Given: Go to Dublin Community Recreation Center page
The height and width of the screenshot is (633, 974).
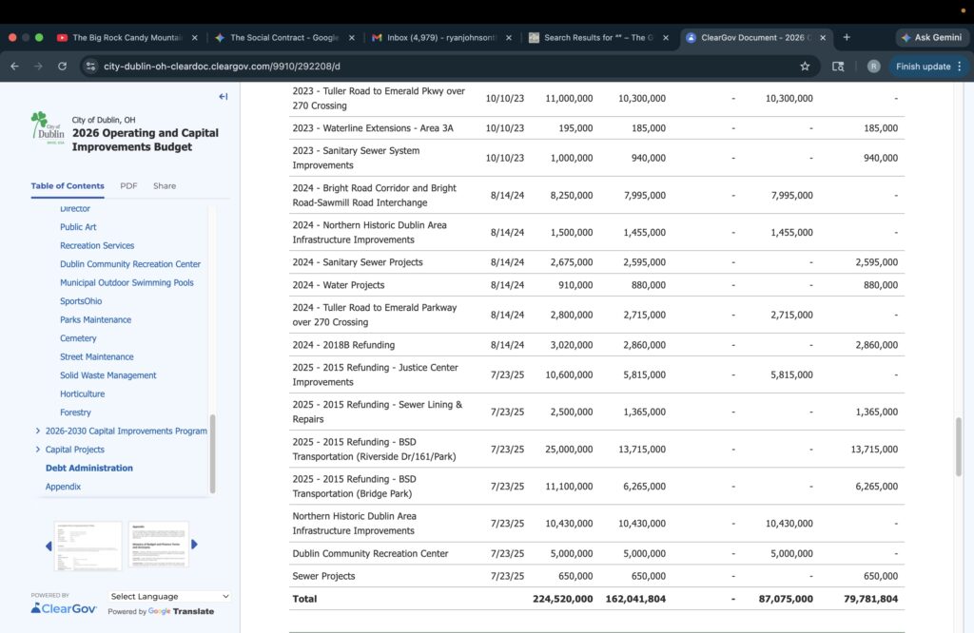Looking at the screenshot, I should pos(130,264).
